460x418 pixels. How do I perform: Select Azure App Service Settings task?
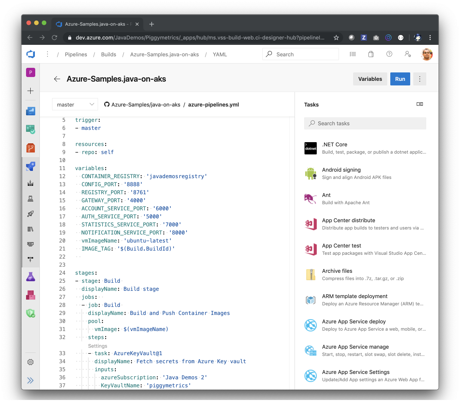coord(365,376)
